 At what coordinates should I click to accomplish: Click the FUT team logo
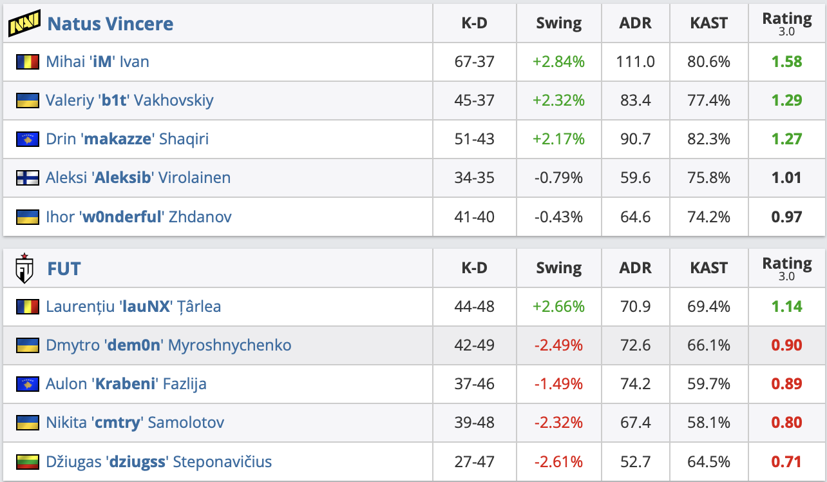click(x=24, y=269)
